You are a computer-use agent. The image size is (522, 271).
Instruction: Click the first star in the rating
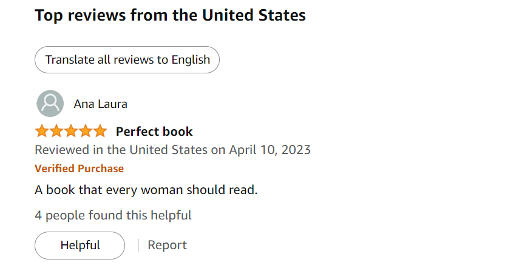pyautogui.click(x=42, y=131)
